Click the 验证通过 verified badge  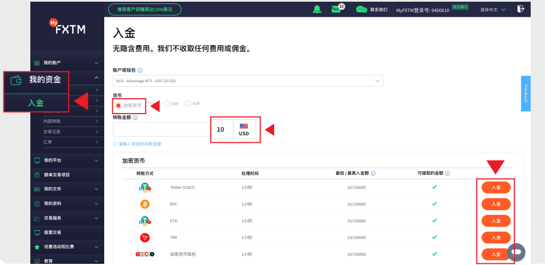point(460,7)
